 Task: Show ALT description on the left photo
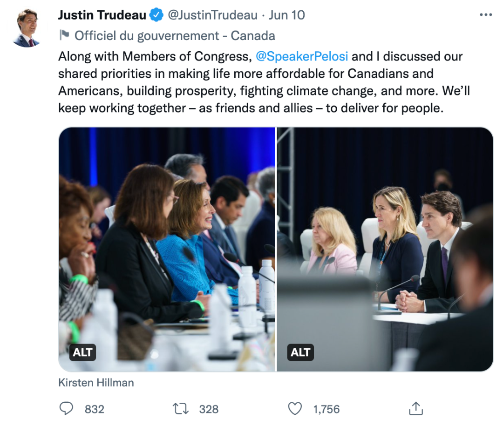pos(82,352)
